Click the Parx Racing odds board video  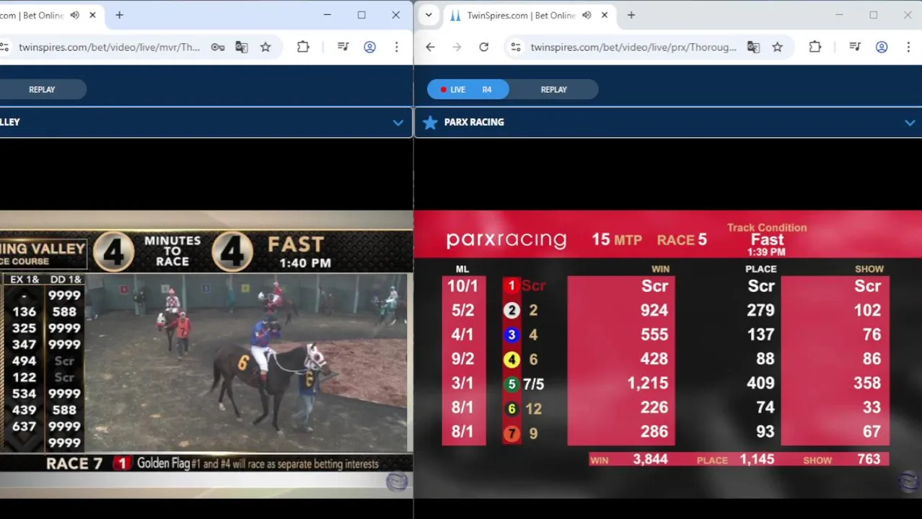(x=668, y=354)
